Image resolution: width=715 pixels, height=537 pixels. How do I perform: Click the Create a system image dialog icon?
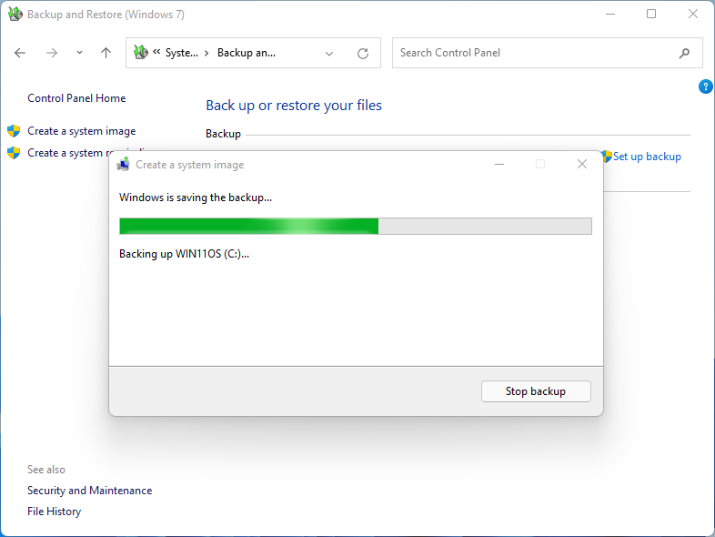[x=123, y=164]
